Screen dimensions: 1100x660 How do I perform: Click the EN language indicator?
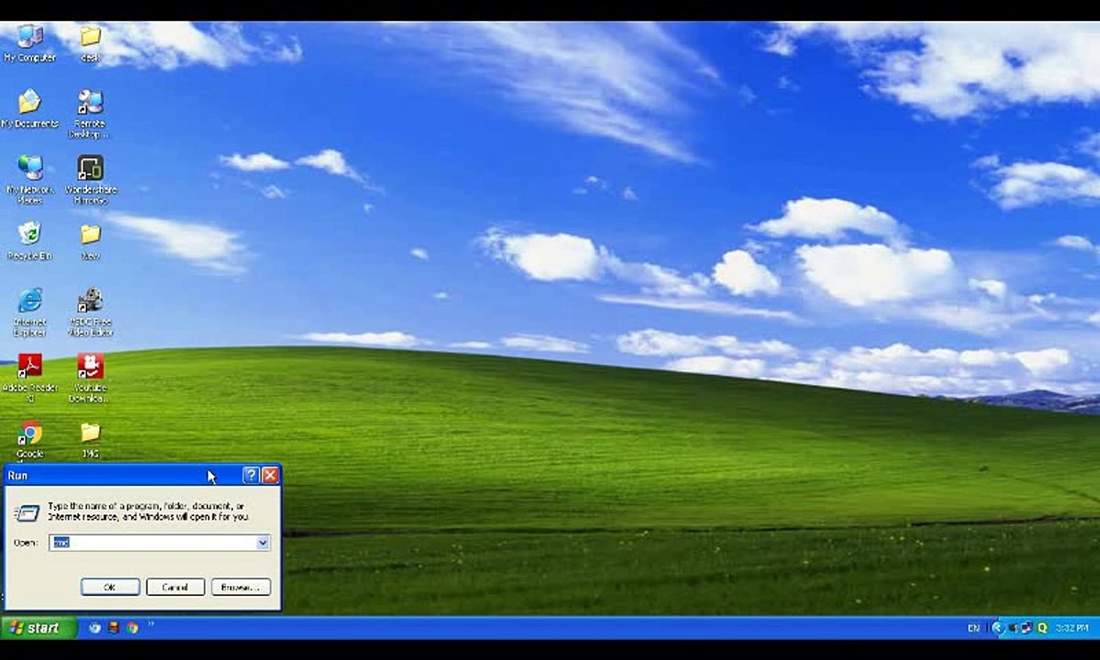[973, 628]
